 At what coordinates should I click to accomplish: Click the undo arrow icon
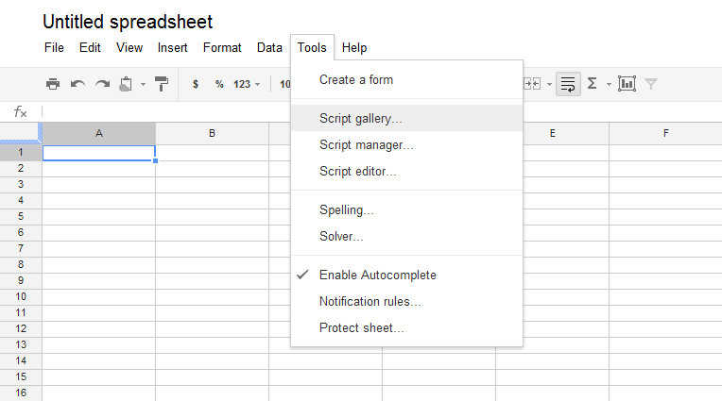point(77,84)
